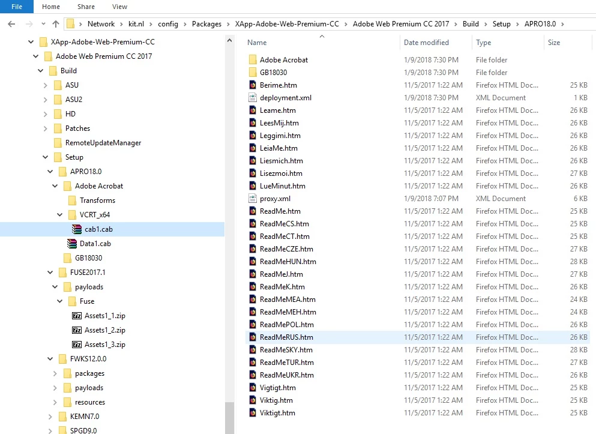Screen dimensions: 596x434
Task: Select the ReadMeSKY.htm file name
Action: click(x=286, y=349)
